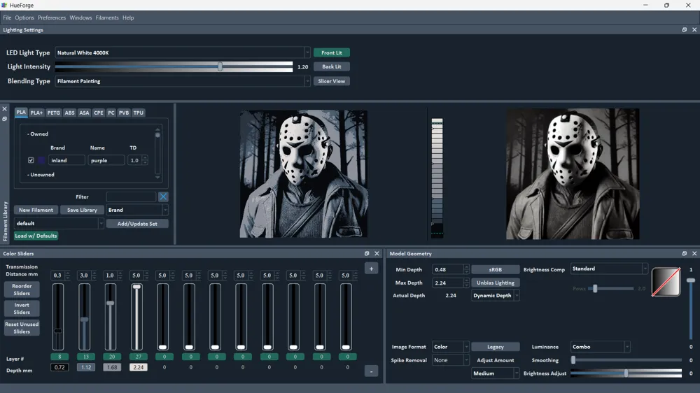Open the Help menu
This screenshot has width=700, height=393.
click(128, 18)
